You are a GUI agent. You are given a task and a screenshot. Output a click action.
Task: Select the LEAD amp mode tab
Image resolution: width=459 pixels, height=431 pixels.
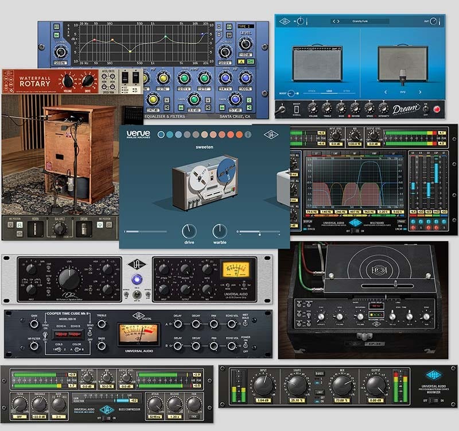329,91
